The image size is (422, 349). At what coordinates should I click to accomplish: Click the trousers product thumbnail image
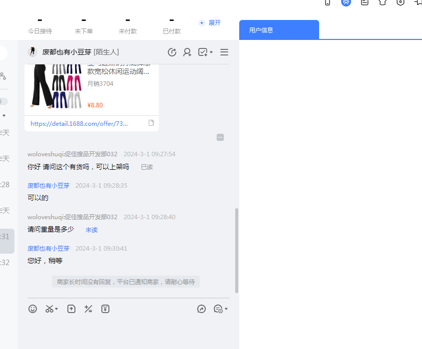pos(56,86)
